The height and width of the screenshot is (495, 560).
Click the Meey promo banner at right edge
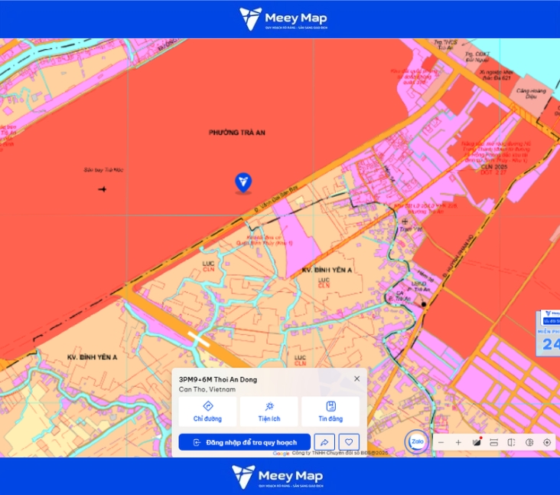549,333
